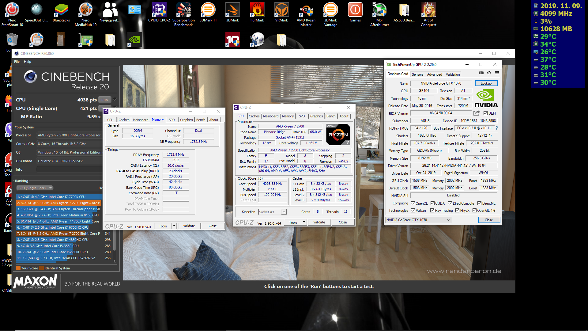The width and height of the screenshot is (588, 331).
Task: Open Nero MediaHub 10 icon
Action: coord(86,14)
